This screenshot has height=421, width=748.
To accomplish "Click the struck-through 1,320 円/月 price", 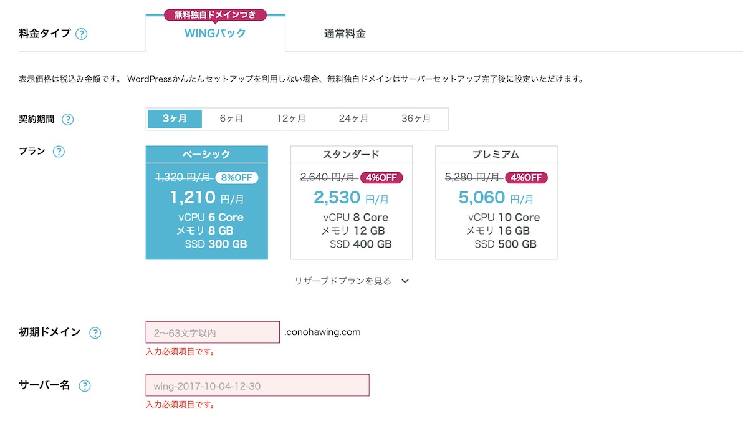I will point(183,177).
